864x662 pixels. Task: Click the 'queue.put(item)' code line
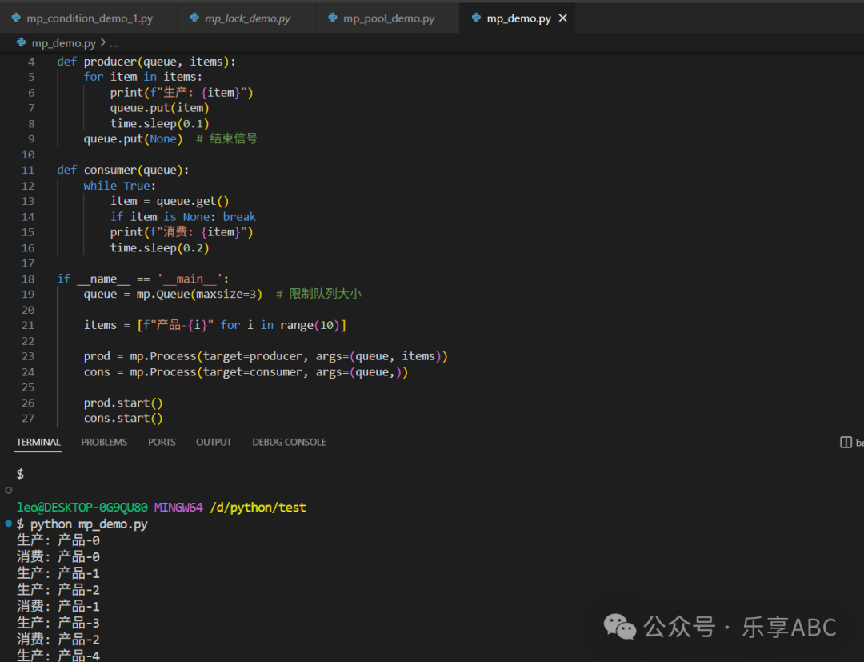160,108
